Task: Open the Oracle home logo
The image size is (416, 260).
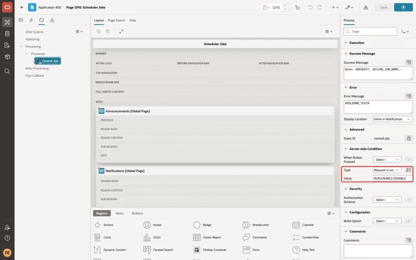Action: tap(7, 7)
